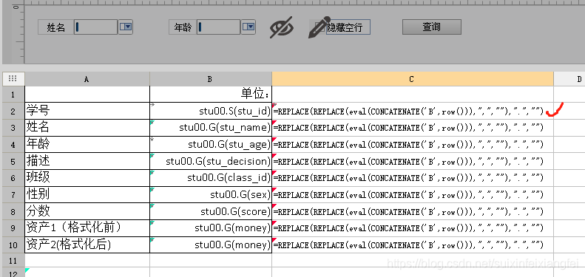585x277 pixels.
Task: Click the 学号 cell
Action: (87, 111)
